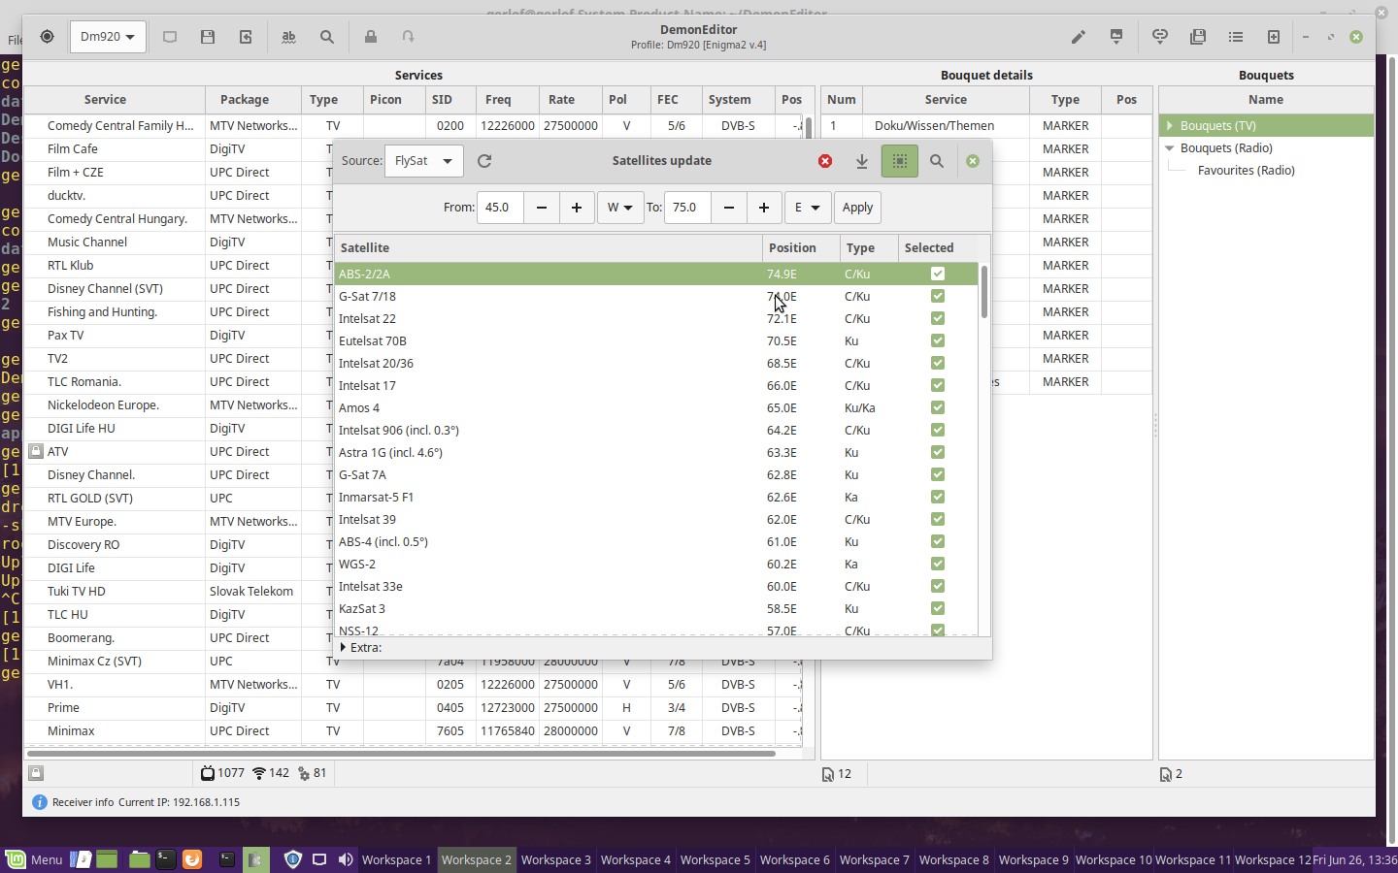This screenshot has height=873, width=1398.
Task: Click the blank screen icon beside Dm920 dropdown
Action: pos(170,37)
